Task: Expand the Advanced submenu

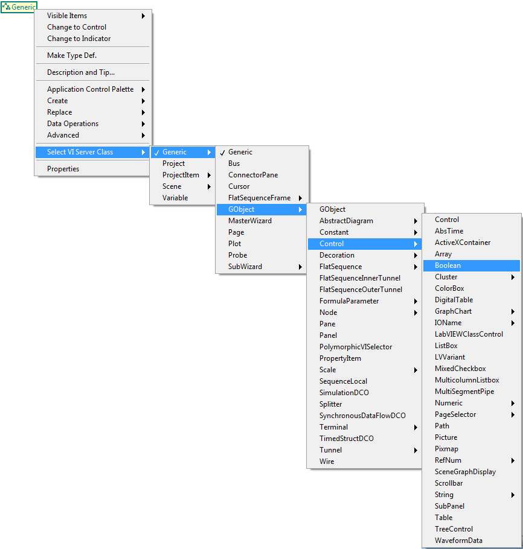Action: tap(93, 135)
